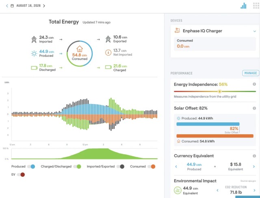Click the 13.7 kWh Net Imported value
This screenshot has width=260, height=198.
click(120, 50)
